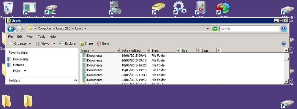Click the Users (U:) breadcrumb segment
297x109 pixels.
pyautogui.click(x=63, y=29)
